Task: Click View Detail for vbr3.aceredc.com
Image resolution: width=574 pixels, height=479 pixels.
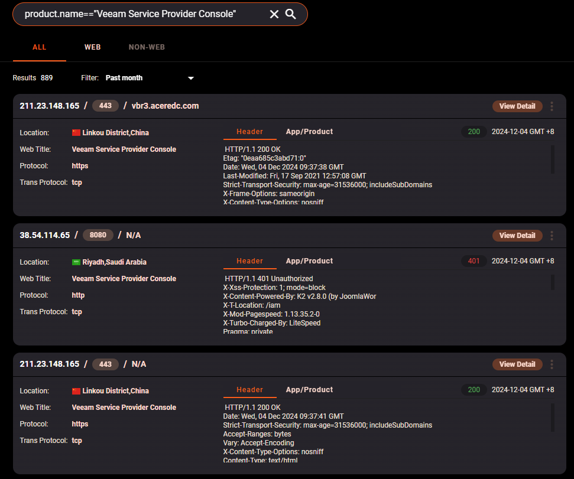Action: 517,106
